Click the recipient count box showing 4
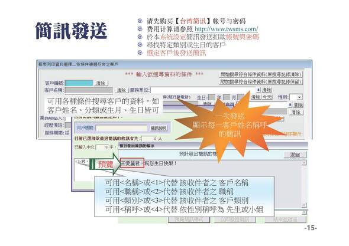Image resolution: width=349 pixels, height=246 pixels. tap(149, 139)
